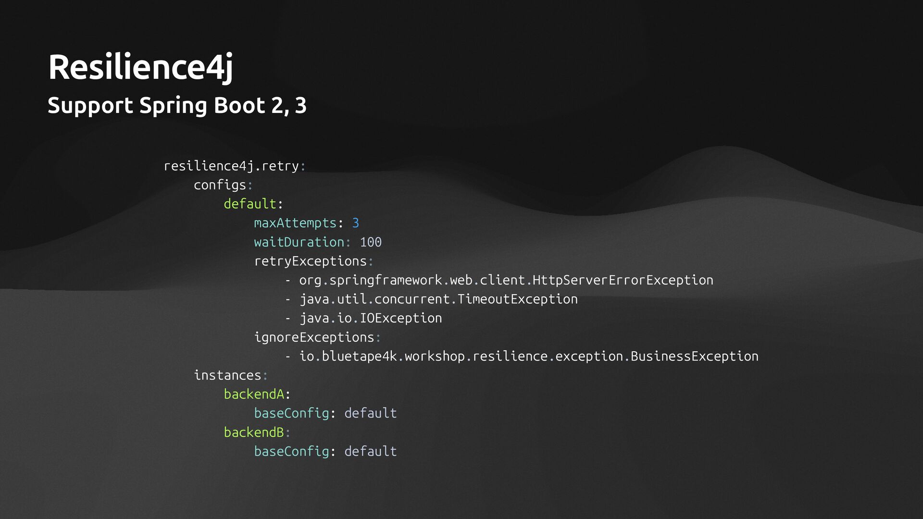Screen dimensions: 923x519
Task: Click the green default key under configs
Action: (250, 204)
